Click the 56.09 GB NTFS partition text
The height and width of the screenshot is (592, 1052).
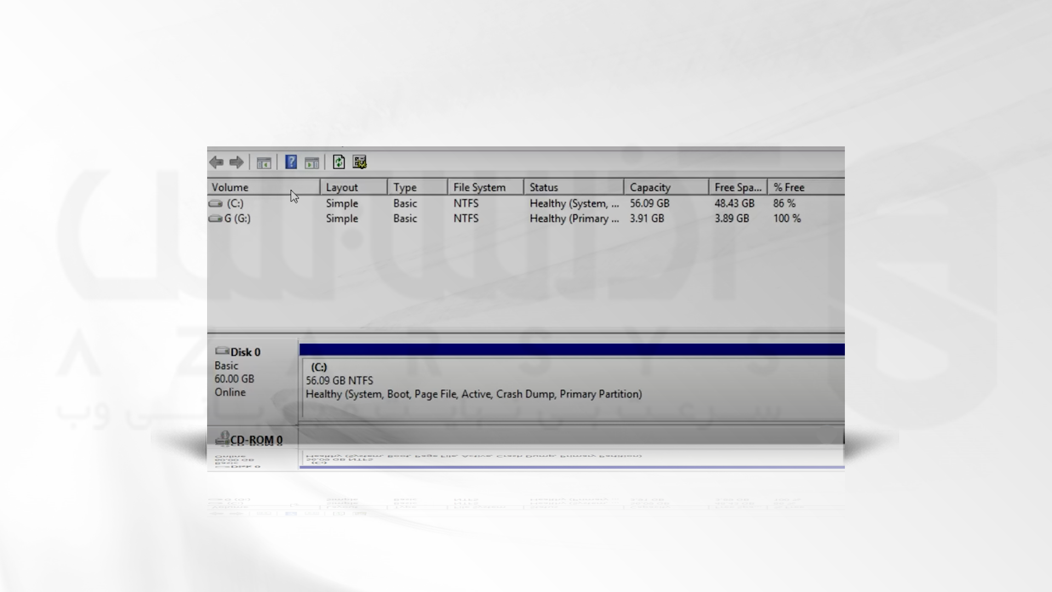(x=339, y=380)
